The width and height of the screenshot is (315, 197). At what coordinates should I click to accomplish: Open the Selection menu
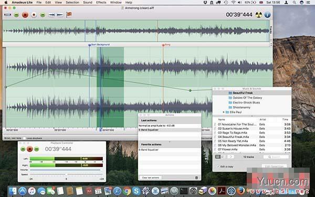tap(72, 3)
